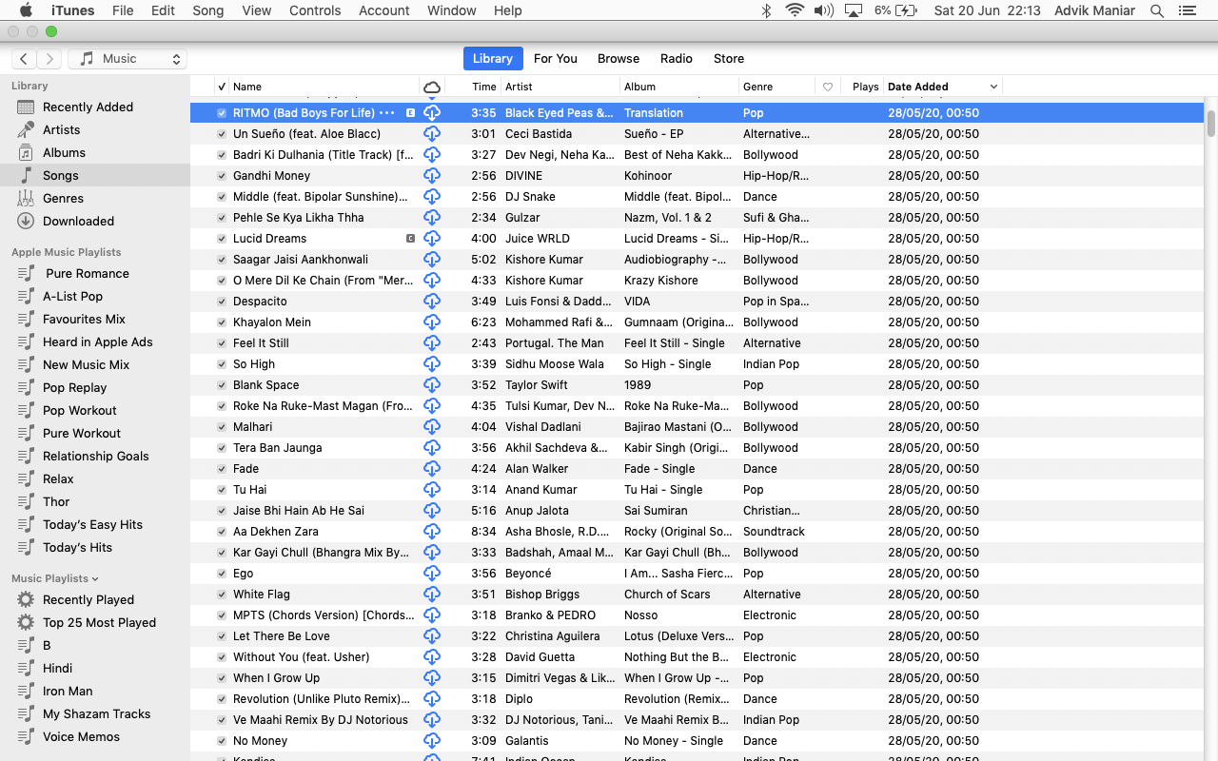This screenshot has height=761, width=1218.
Task: Open the Music media type dropdown
Action: point(128,59)
